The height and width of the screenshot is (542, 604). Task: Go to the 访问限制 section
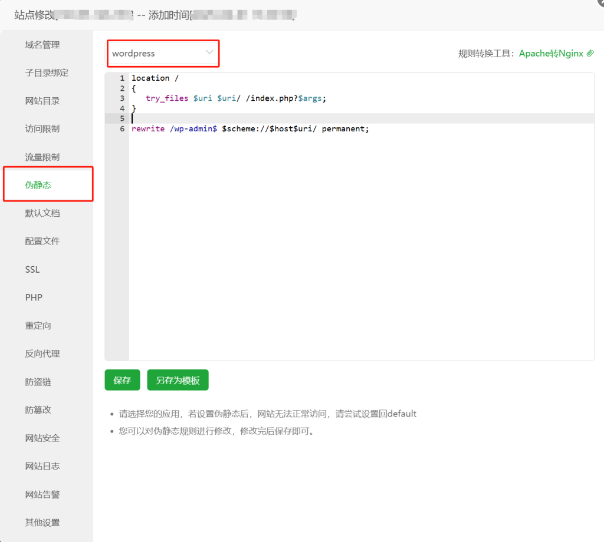pyautogui.click(x=42, y=129)
